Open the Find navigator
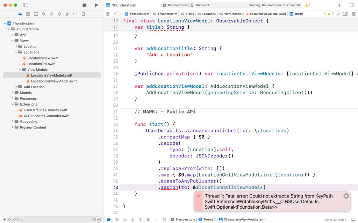358x223 pixels. click(44, 14)
